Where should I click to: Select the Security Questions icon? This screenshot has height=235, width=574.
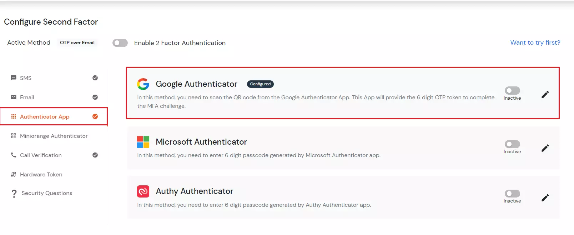[14, 193]
